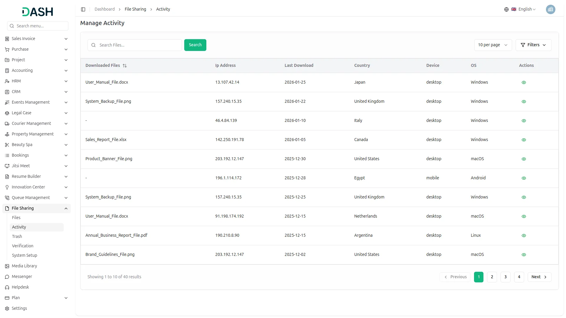Open the Media Library icon

tap(7, 266)
